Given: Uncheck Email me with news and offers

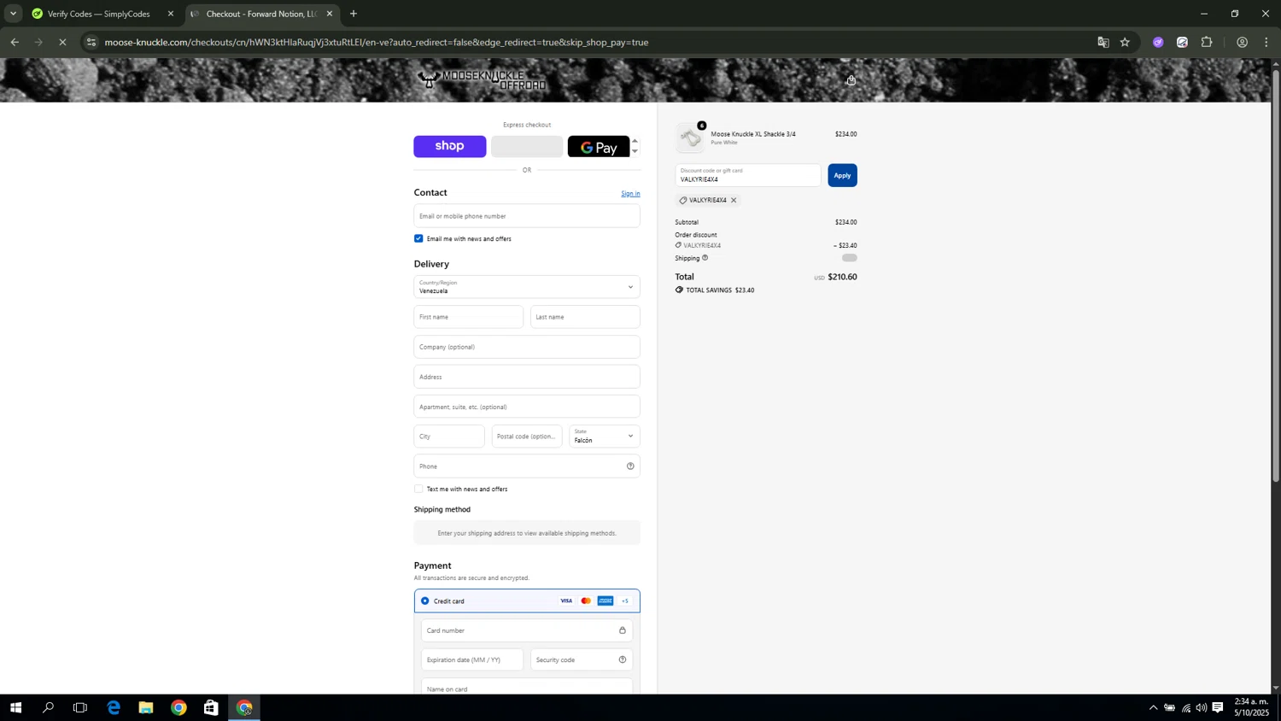Looking at the screenshot, I should click(418, 238).
